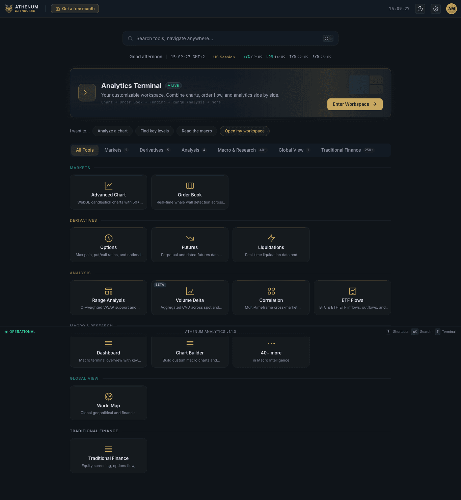The height and width of the screenshot is (500, 461).
Task: Click the Correlation grid icon
Action: (x=271, y=291)
